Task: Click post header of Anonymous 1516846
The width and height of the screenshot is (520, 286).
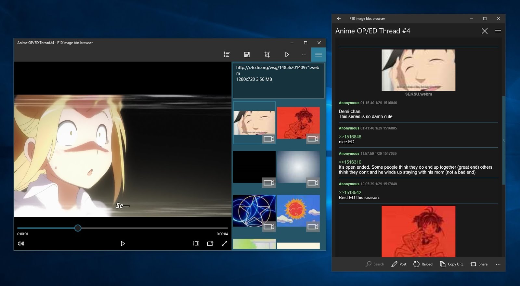Action: tap(368, 103)
